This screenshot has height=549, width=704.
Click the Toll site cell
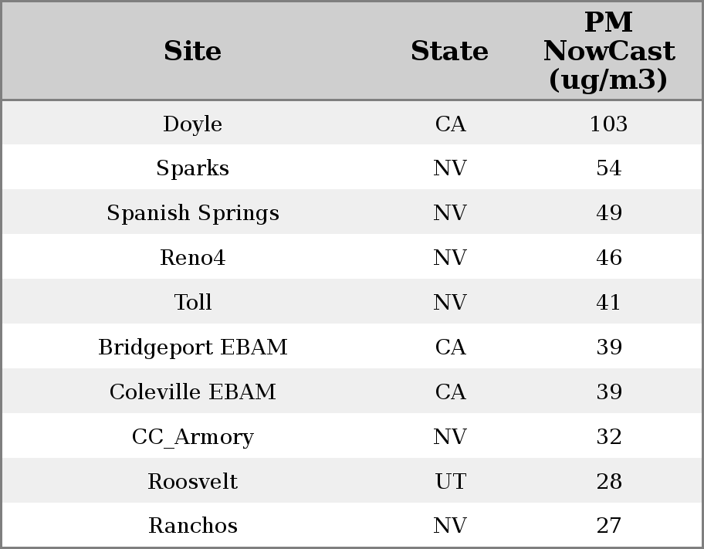pos(192,303)
